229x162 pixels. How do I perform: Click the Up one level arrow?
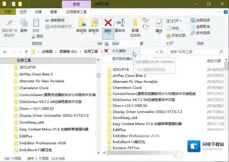click(26, 52)
